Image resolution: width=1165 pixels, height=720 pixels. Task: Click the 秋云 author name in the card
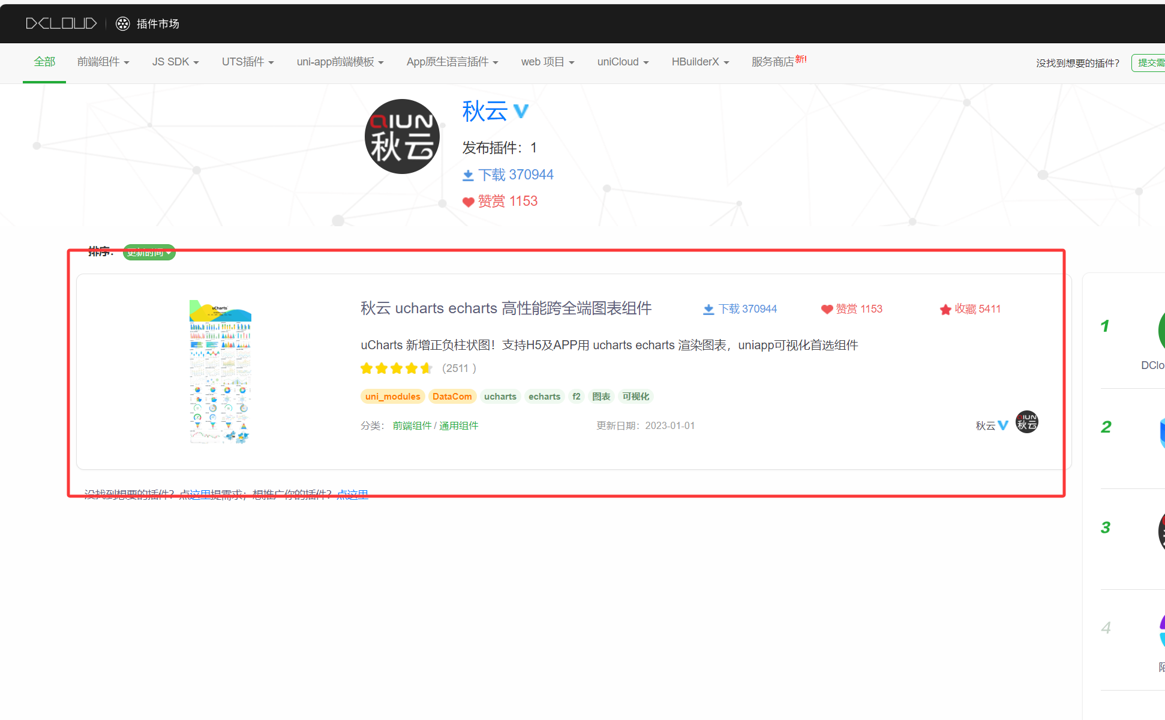tap(986, 425)
